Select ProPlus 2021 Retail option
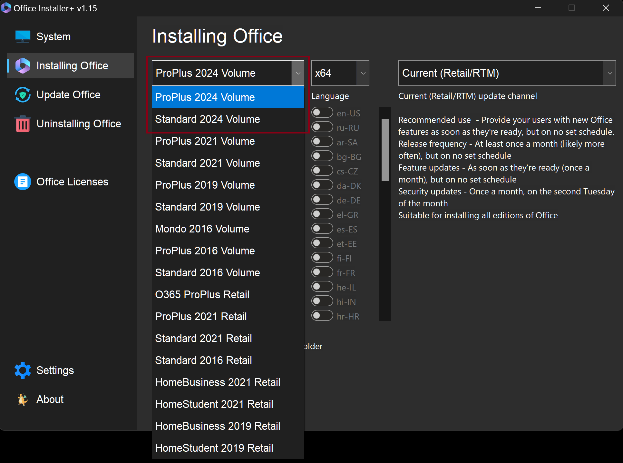 [x=228, y=317]
